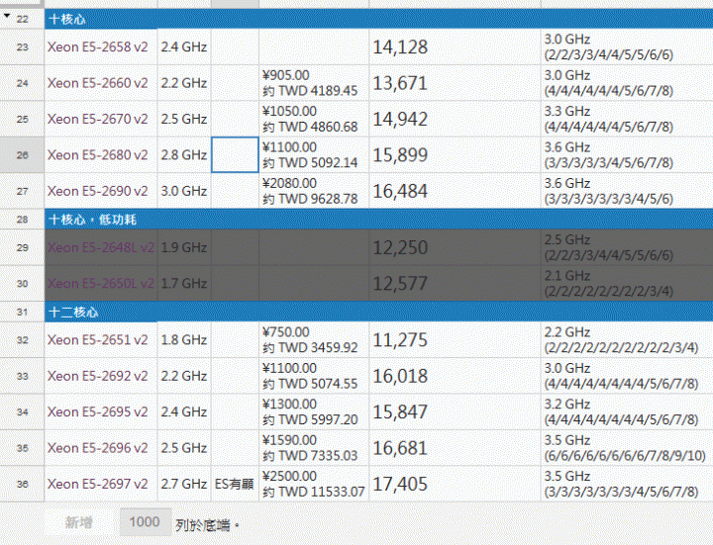Select the price cell ¥2080.00

coord(314,191)
